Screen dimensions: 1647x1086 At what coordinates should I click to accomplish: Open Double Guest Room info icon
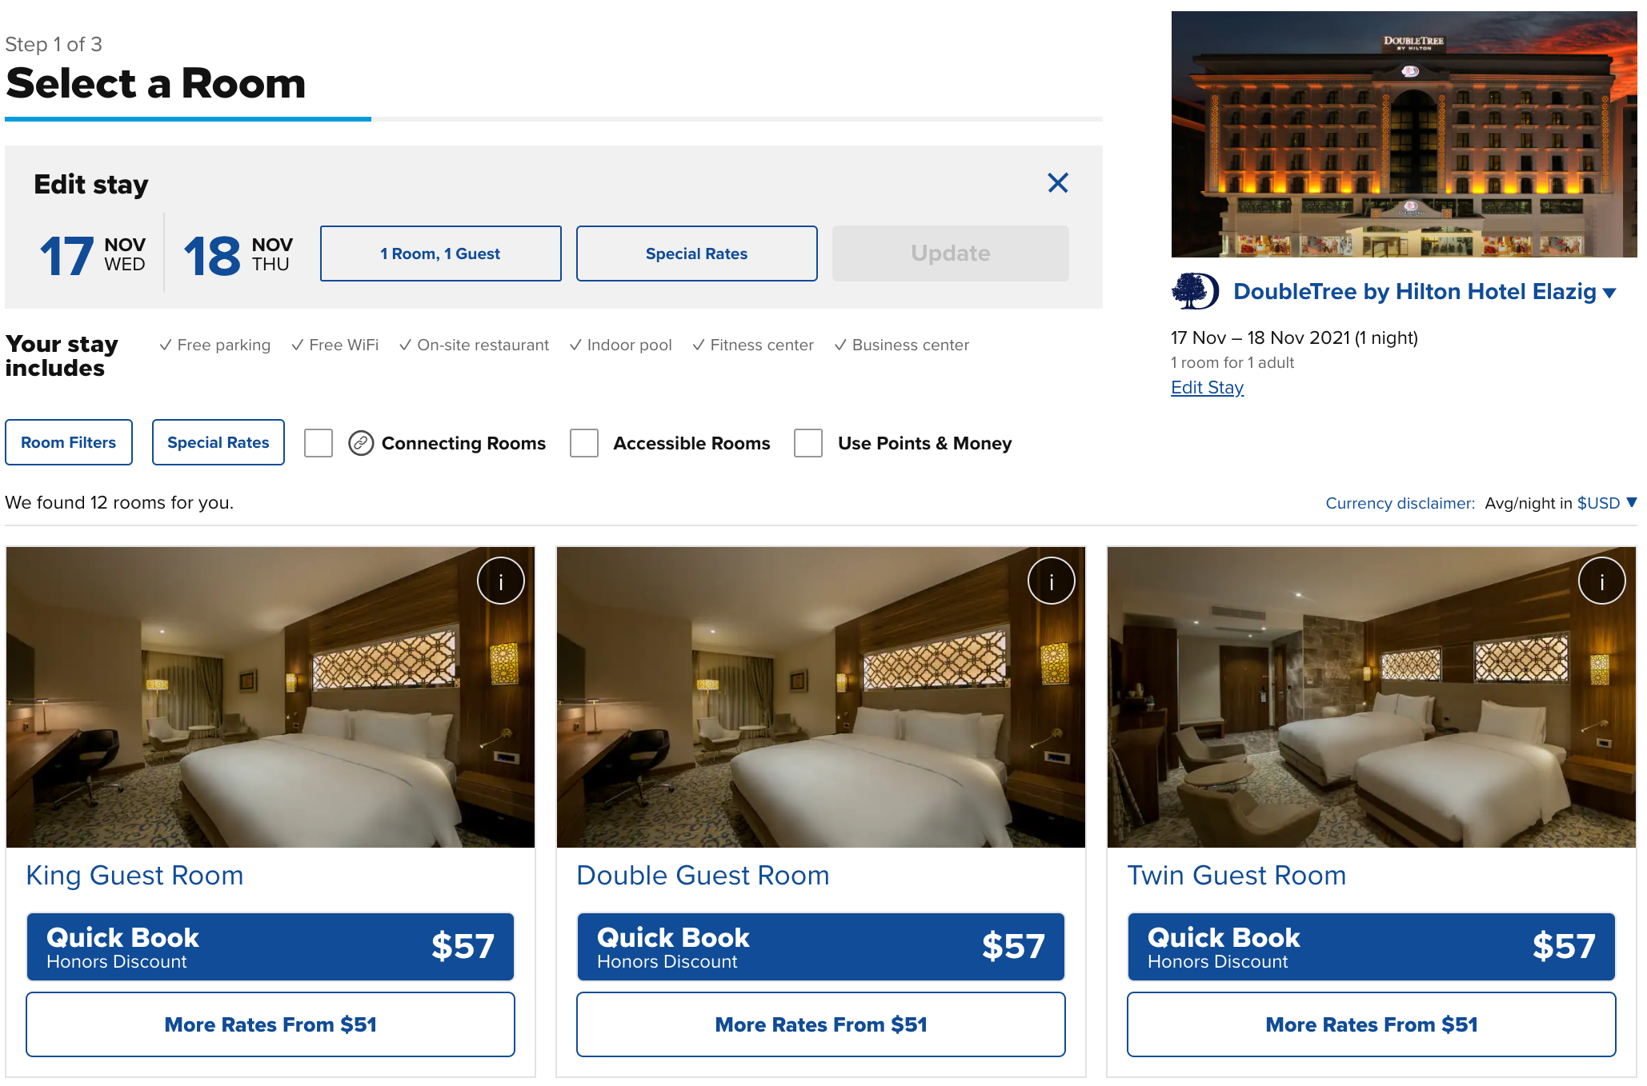[1051, 581]
